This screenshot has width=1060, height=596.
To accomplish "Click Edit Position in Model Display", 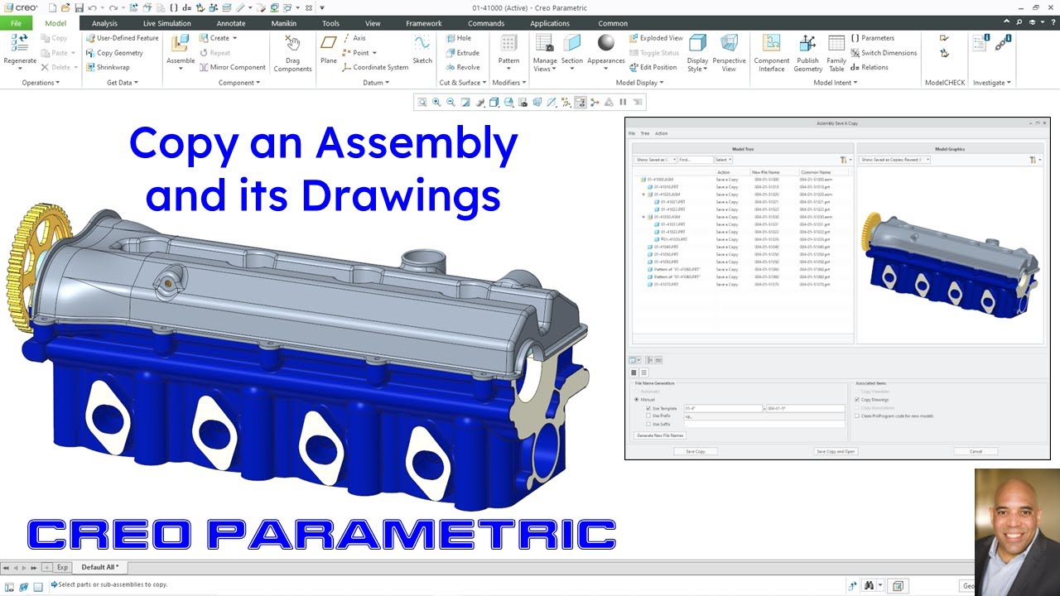I will click(653, 68).
